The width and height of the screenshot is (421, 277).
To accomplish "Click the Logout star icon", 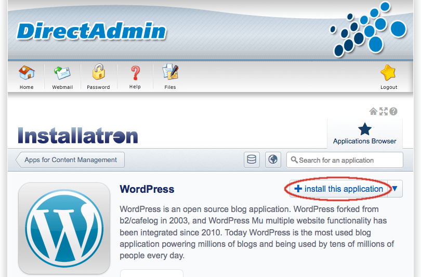I will 388,72.
